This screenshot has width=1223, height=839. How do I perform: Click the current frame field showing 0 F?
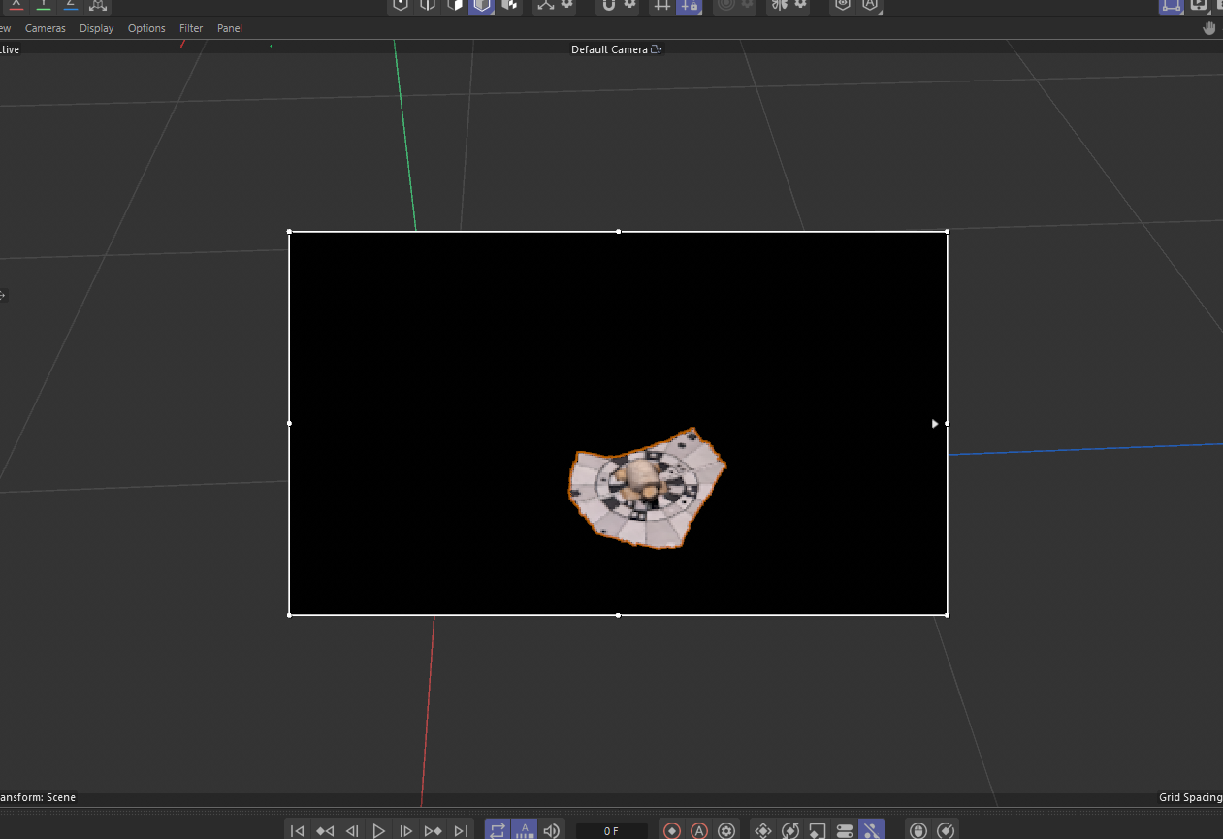coord(612,830)
